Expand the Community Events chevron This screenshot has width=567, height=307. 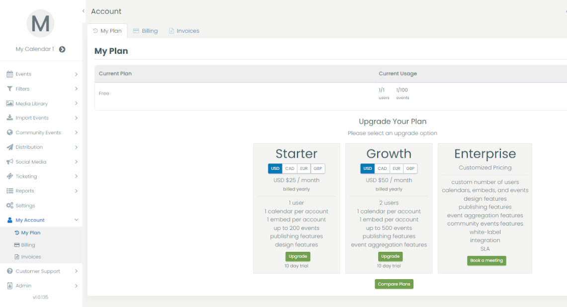(77, 132)
